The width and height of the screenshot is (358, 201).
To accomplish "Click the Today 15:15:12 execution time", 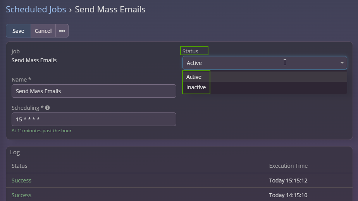I will coord(288,181).
